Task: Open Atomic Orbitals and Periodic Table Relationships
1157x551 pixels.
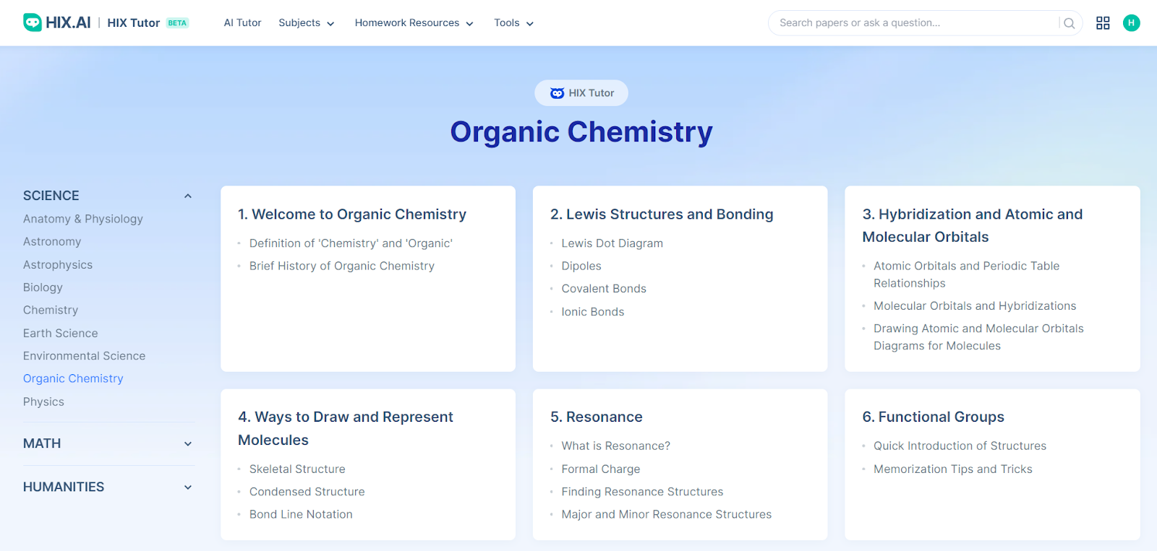Action: point(966,274)
